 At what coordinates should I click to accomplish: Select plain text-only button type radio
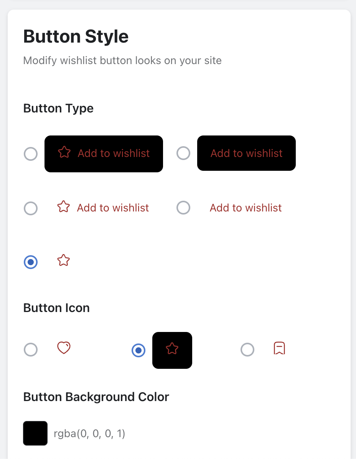click(183, 208)
